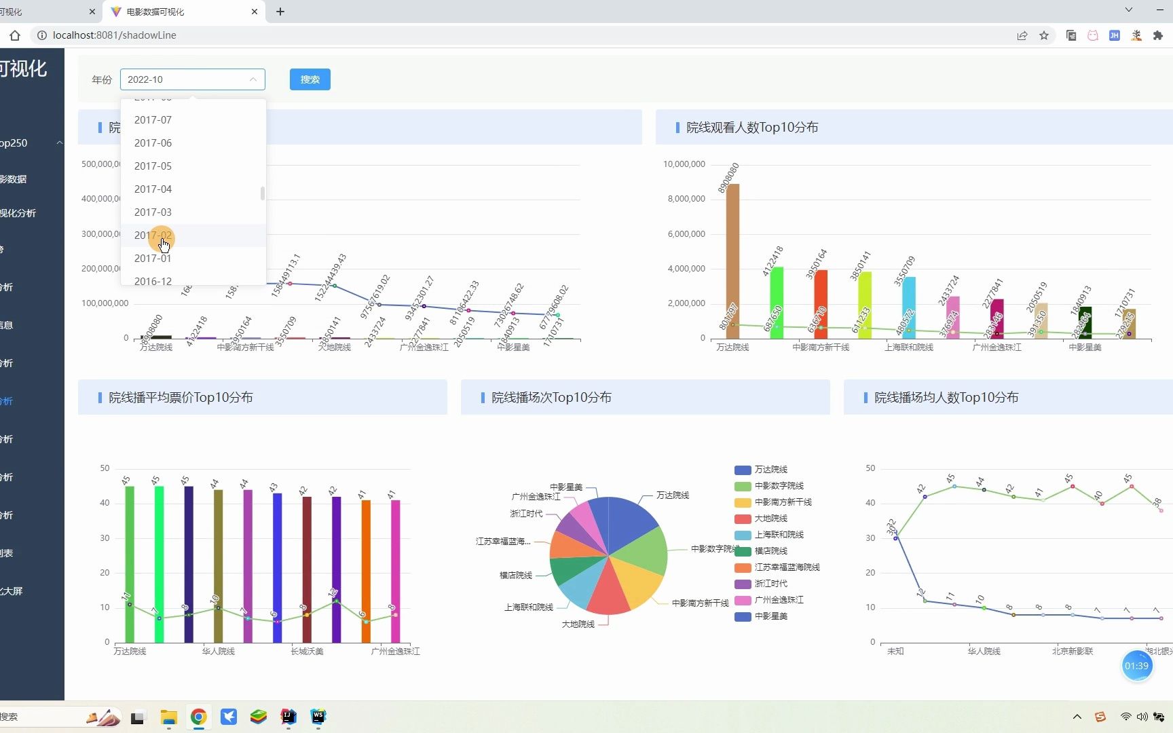Toggle 大地院线 legend in the pie chart
Image resolution: width=1173 pixels, height=733 pixels.
(x=761, y=519)
